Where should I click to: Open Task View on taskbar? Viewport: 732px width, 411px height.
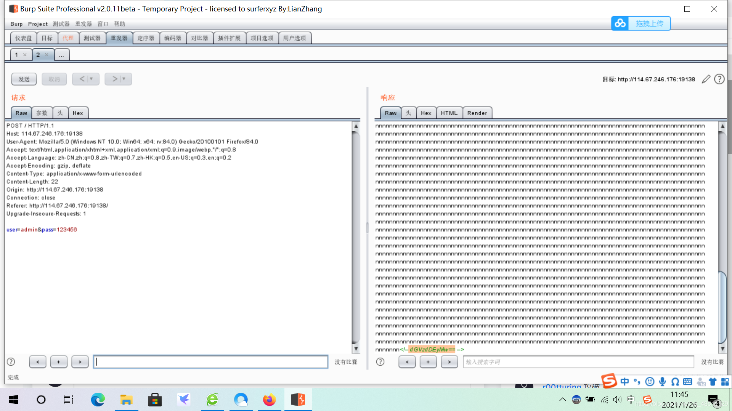(68, 400)
